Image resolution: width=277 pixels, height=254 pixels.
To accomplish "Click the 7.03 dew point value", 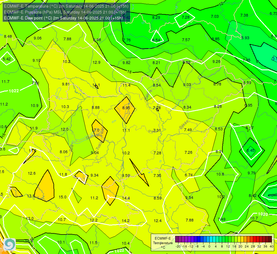I will (215, 16).
